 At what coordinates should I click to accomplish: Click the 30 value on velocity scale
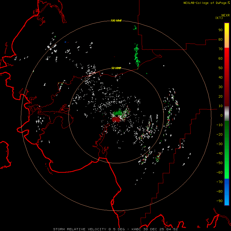220,87
